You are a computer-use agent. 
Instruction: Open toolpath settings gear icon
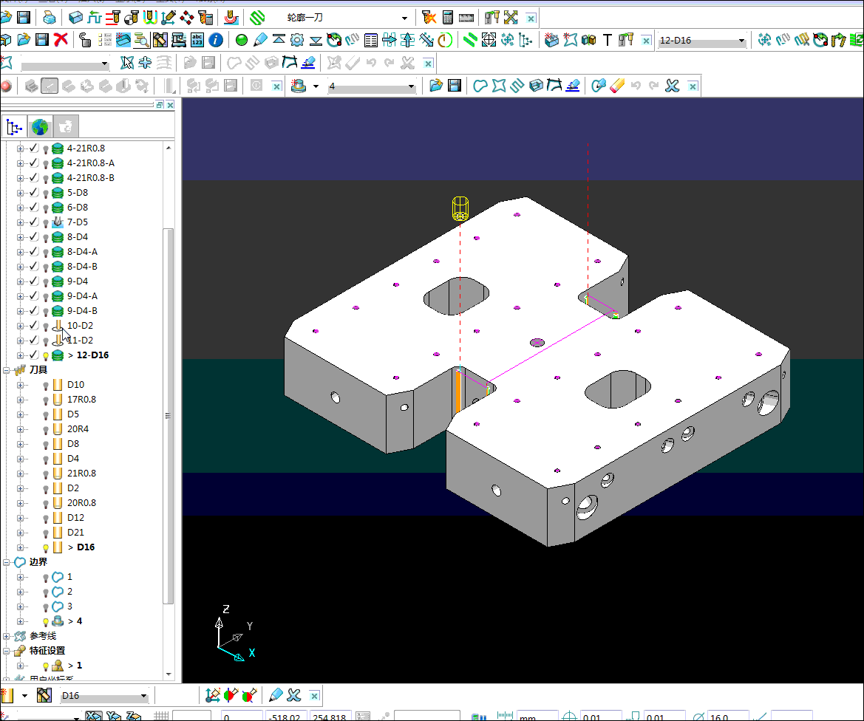tap(297, 40)
